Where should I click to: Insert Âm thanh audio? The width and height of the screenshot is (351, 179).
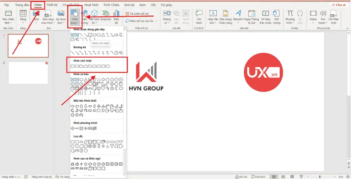coord(323,17)
